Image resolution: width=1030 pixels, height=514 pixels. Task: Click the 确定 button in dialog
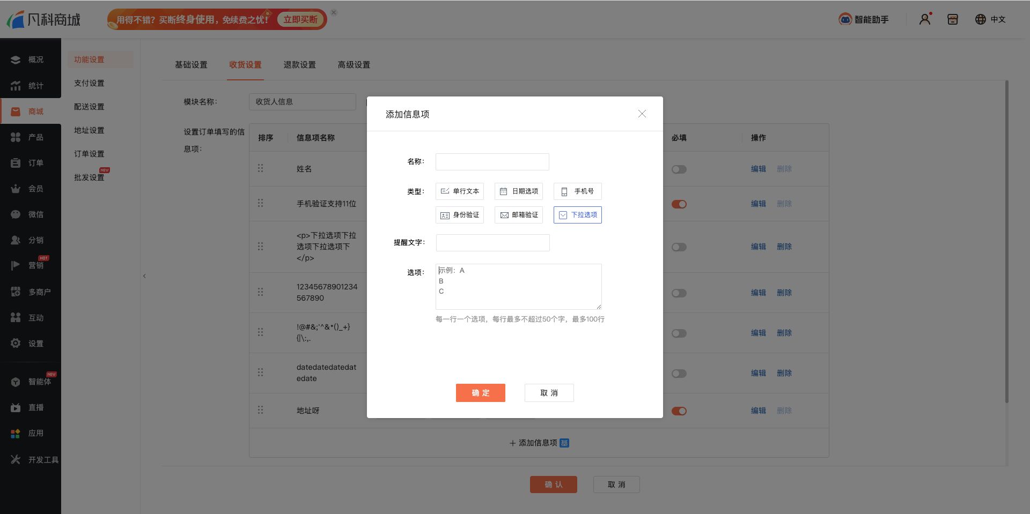click(480, 393)
